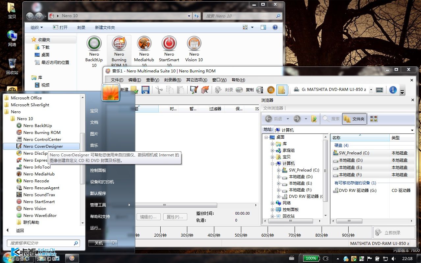Toggle the file browser icon in Nero toolbar

[282, 90]
